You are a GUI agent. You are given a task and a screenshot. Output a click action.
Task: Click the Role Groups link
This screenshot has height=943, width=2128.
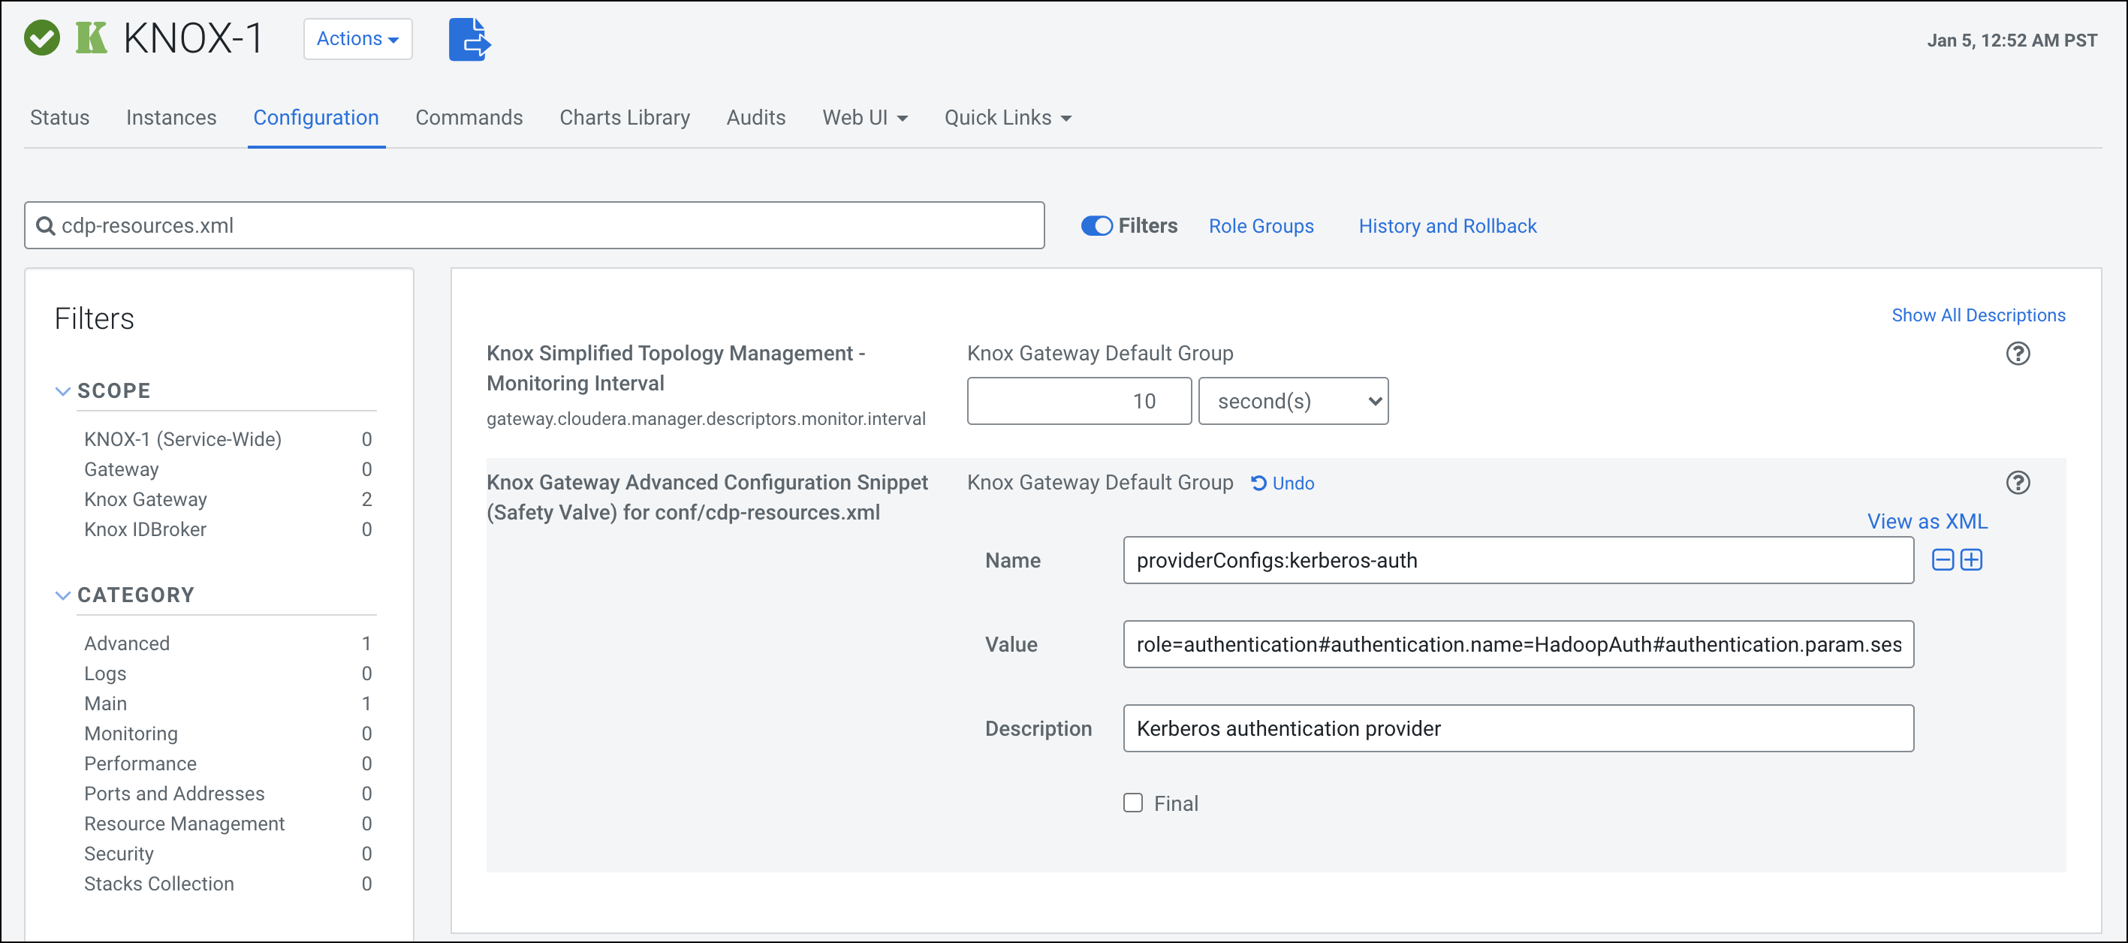pyautogui.click(x=1261, y=225)
